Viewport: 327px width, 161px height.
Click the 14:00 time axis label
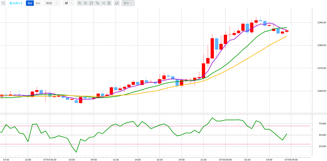point(138,160)
